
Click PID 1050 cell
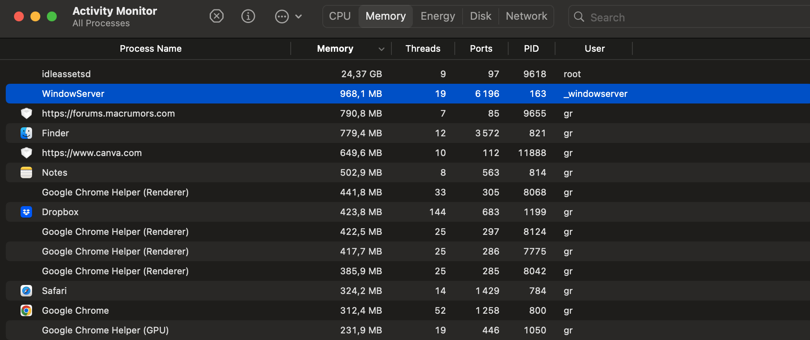coord(535,330)
